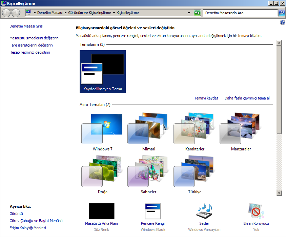286x237 pixels.
Task: Click the Forward navigation arrow
Action: pyautogui.click(x=16, y=13)
